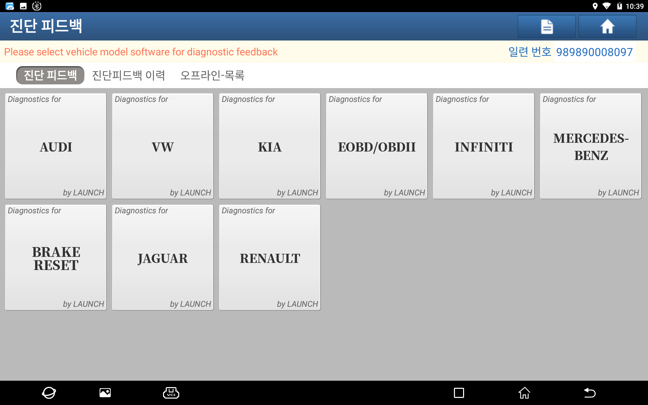The image size is (648, 405).
Task: Tap the blue app notification icon in status bar
Action: tap(10, 6)
